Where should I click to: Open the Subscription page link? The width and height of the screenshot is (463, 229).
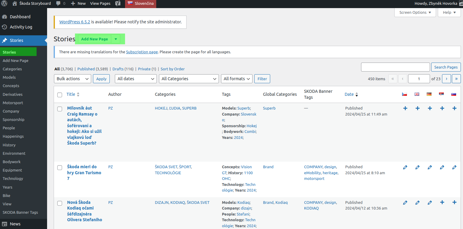(x=142, y=52)
